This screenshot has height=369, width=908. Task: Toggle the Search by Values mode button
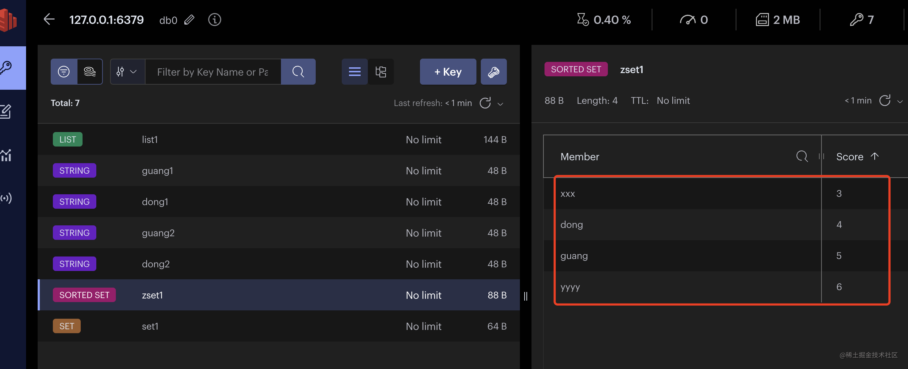90,72
